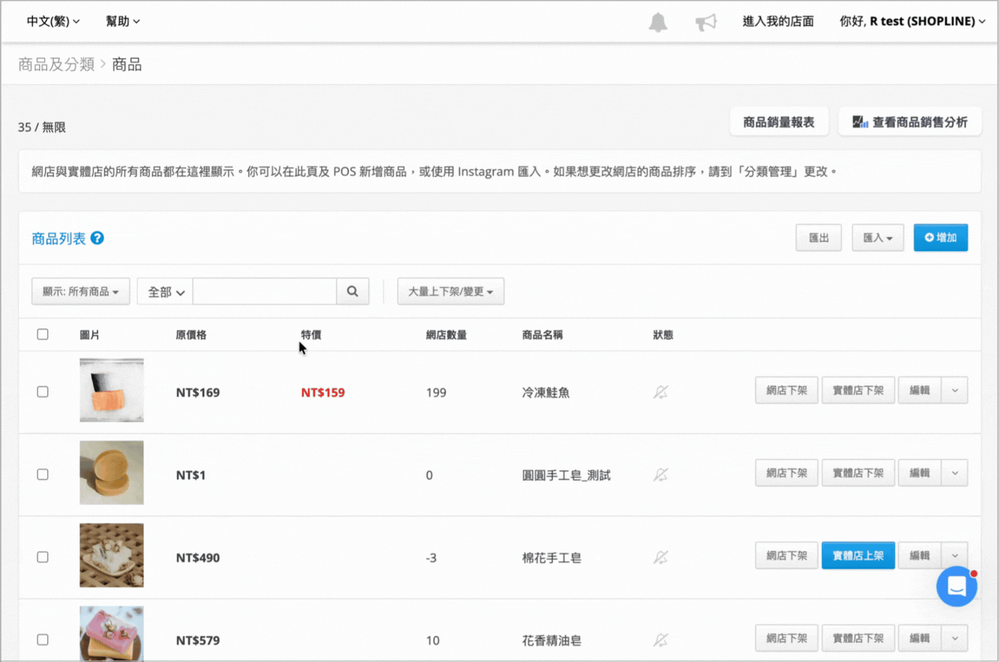
Task: Tick the checkbox for 棉花手工皂 row
Action: pyautogui.click(x=43, y=557)
